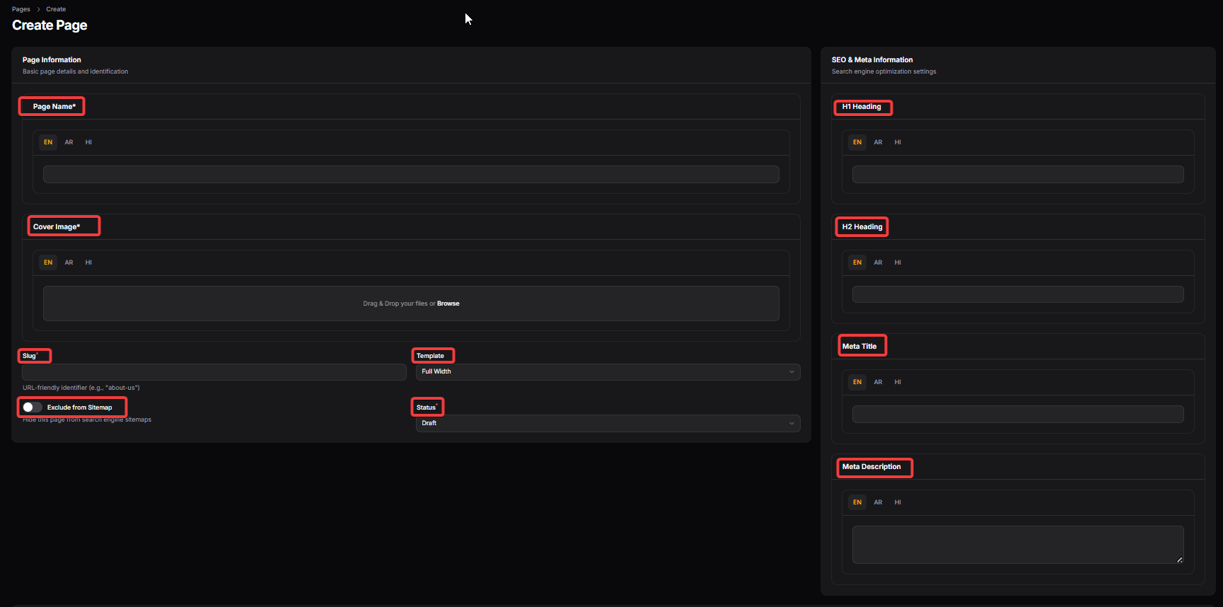Image resolution: width=1223 pixels, height=607 pixels.
Task: Select EN tab under Cover Image
Action: point(48,262)
